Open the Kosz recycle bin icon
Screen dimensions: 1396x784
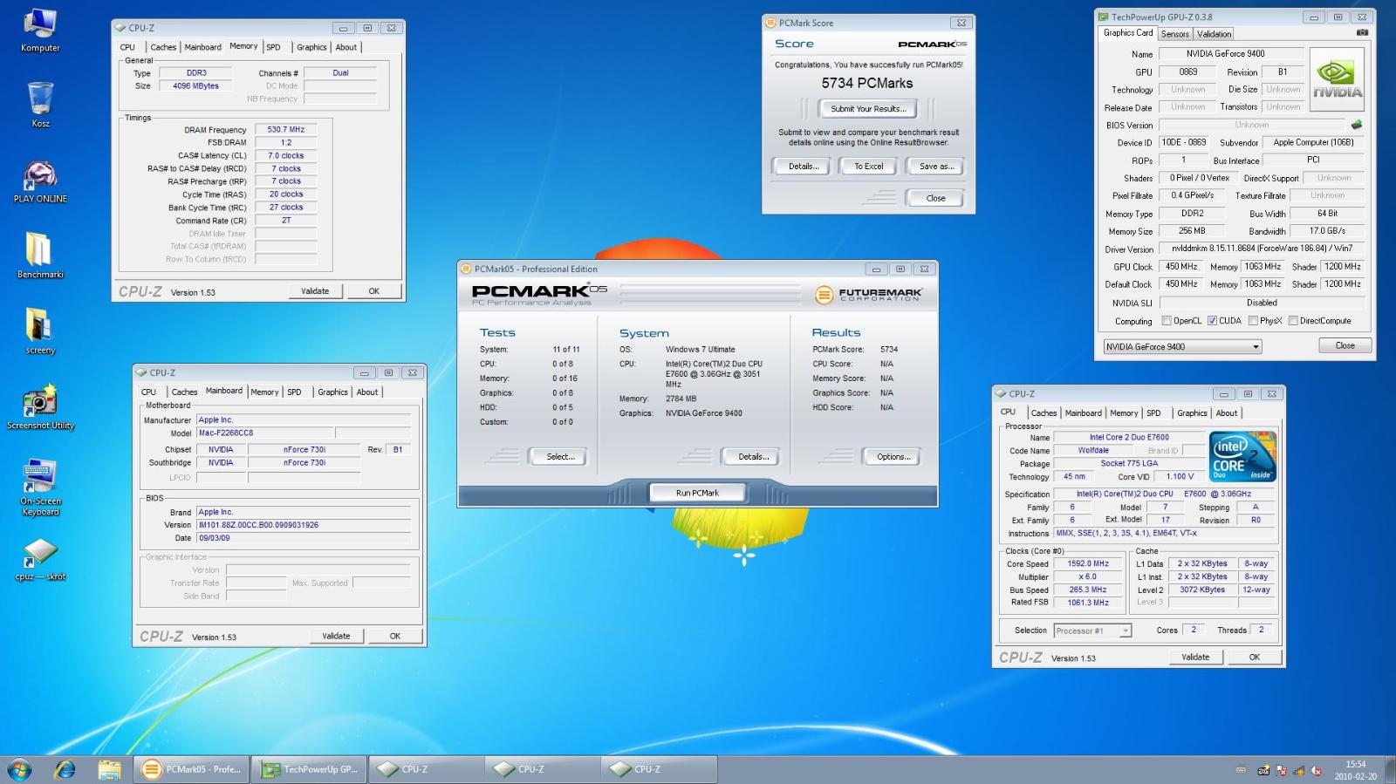(40, 105)
